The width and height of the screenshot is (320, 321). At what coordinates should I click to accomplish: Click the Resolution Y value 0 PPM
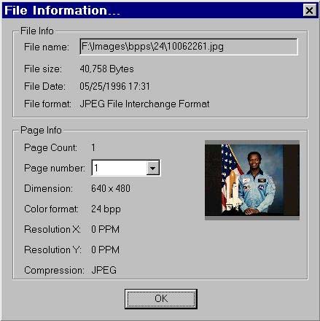(105, 250)
